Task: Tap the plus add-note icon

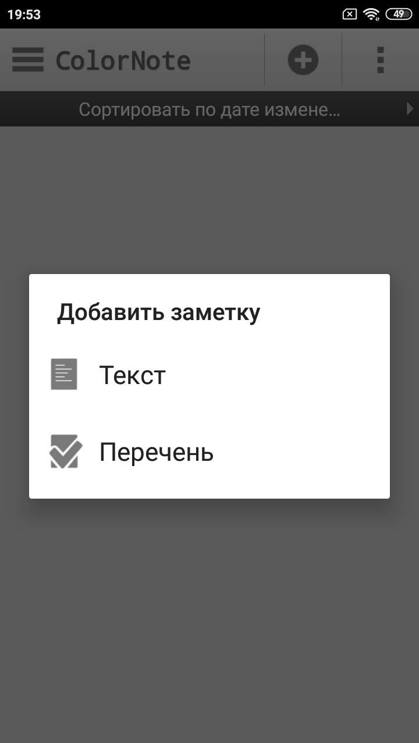Action: (x=303, y=60)
